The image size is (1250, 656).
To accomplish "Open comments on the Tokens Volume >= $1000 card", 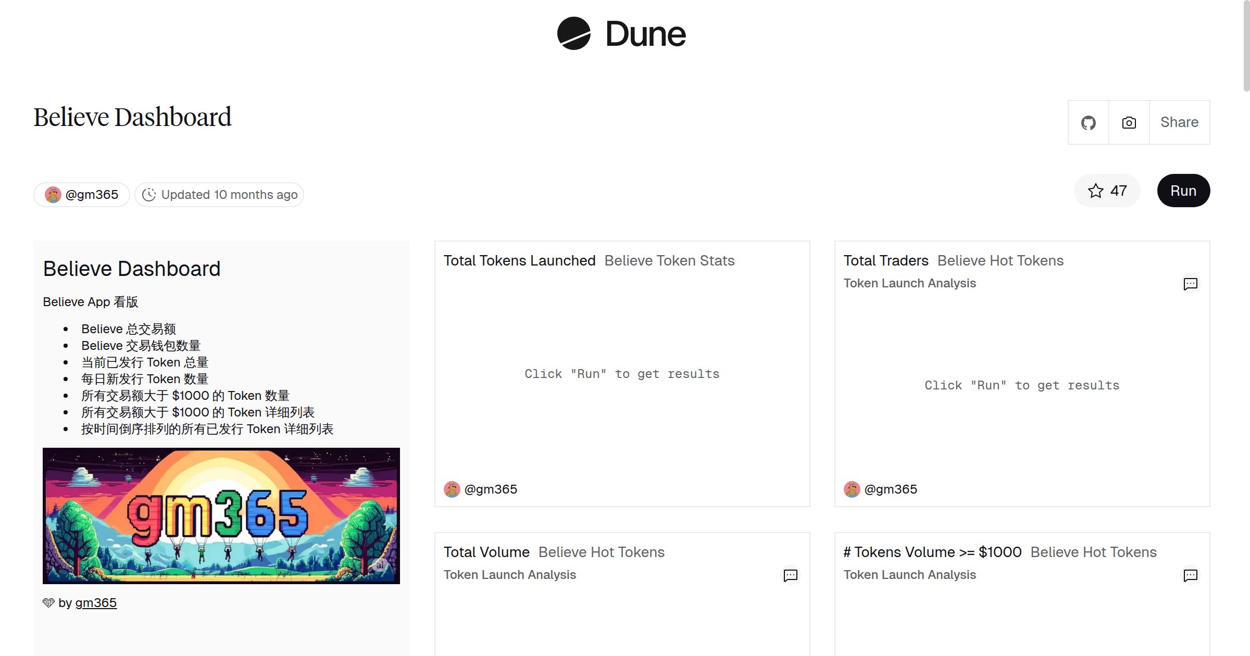I will [x=1191, y=575].
